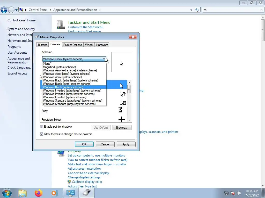
Task: Click the Taskbar and Start Menu icon
Action: pos(60,24)
